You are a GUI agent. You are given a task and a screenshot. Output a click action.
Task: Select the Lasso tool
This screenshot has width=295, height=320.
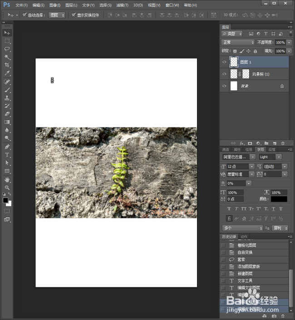tap(7, 49)
